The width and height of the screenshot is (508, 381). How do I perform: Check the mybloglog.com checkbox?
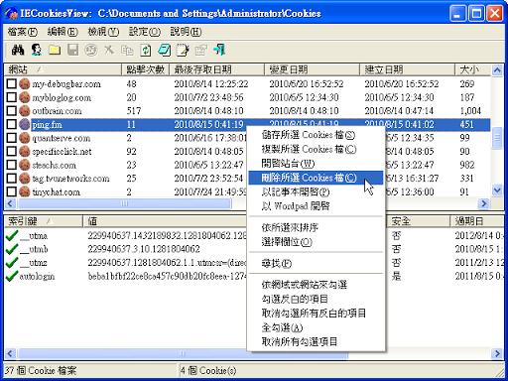point(12,97)
